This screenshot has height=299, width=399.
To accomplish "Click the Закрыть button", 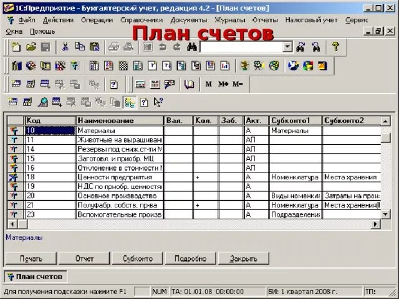I will point(244,259).
